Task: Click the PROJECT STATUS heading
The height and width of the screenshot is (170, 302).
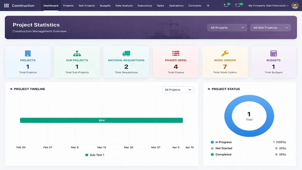Action: click(x=226, y=89)
